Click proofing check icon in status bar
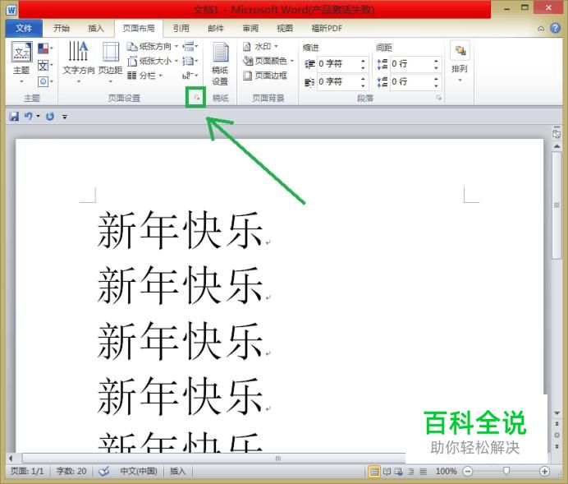568x484 pixels. click(x=104, y=472)
